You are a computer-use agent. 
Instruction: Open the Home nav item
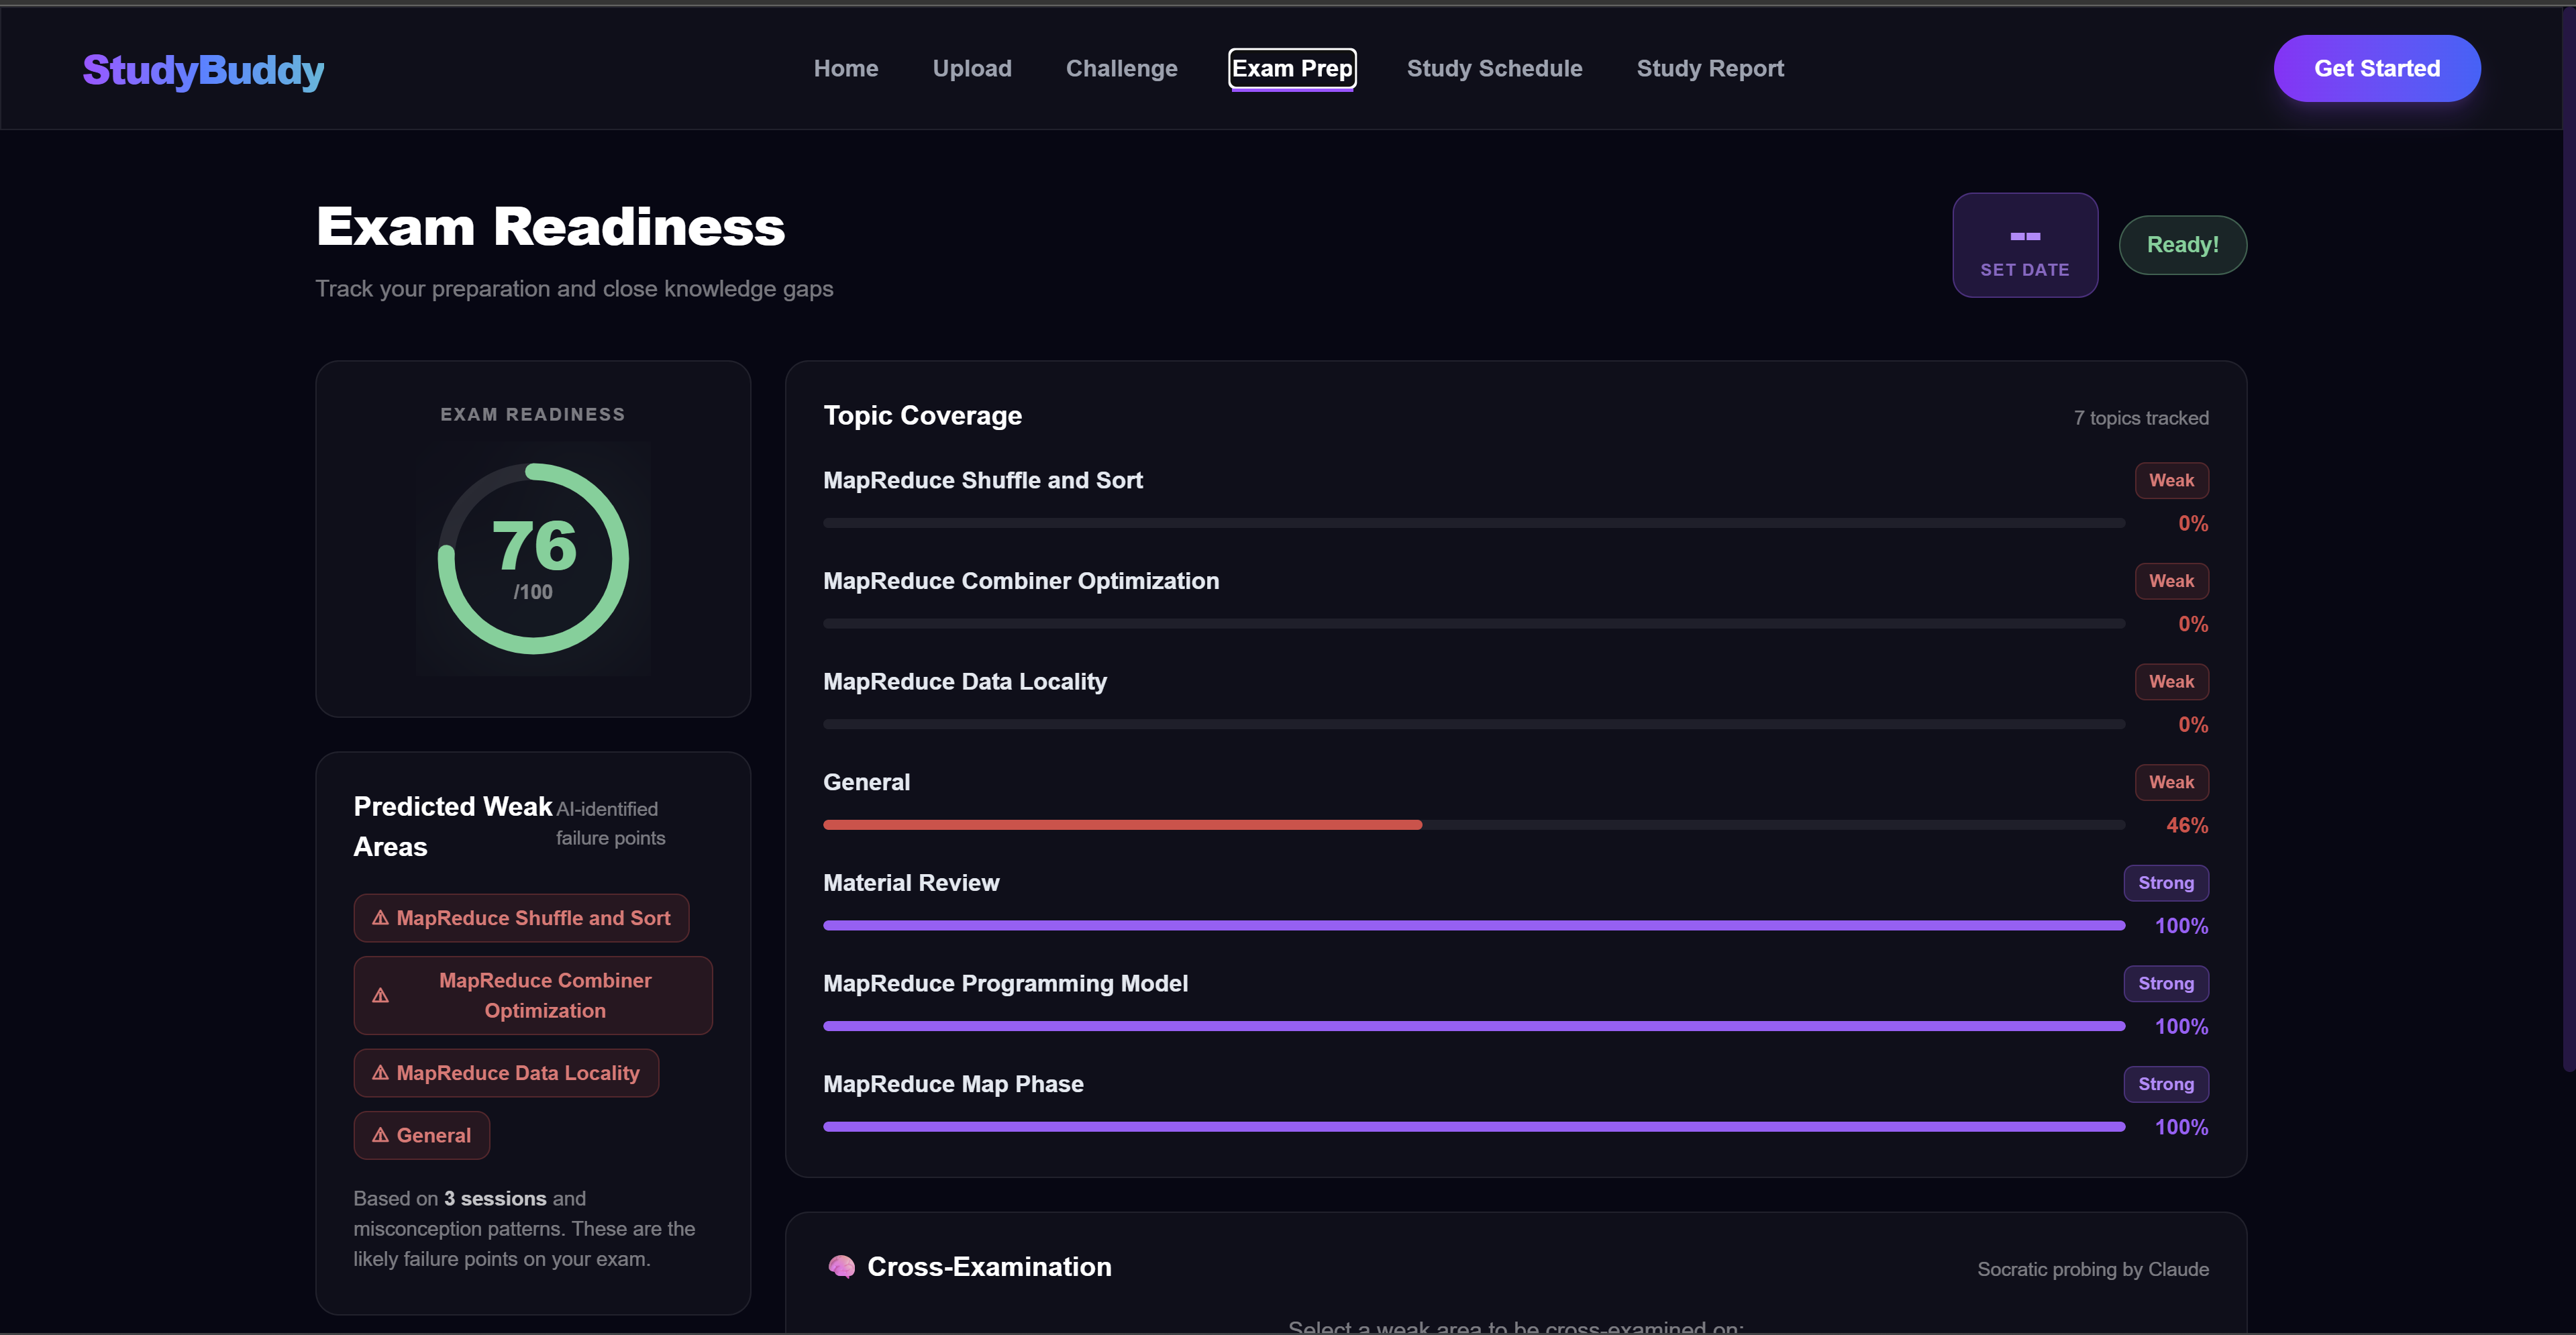point(845,69)
